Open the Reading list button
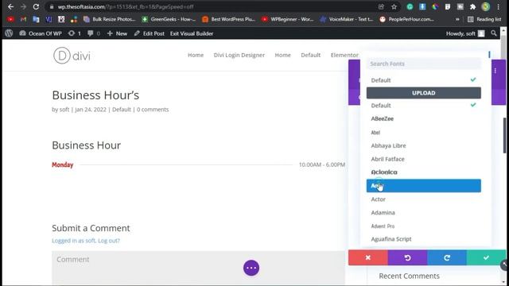This screenshot has height=286, width=509. [x=484, y=19]
